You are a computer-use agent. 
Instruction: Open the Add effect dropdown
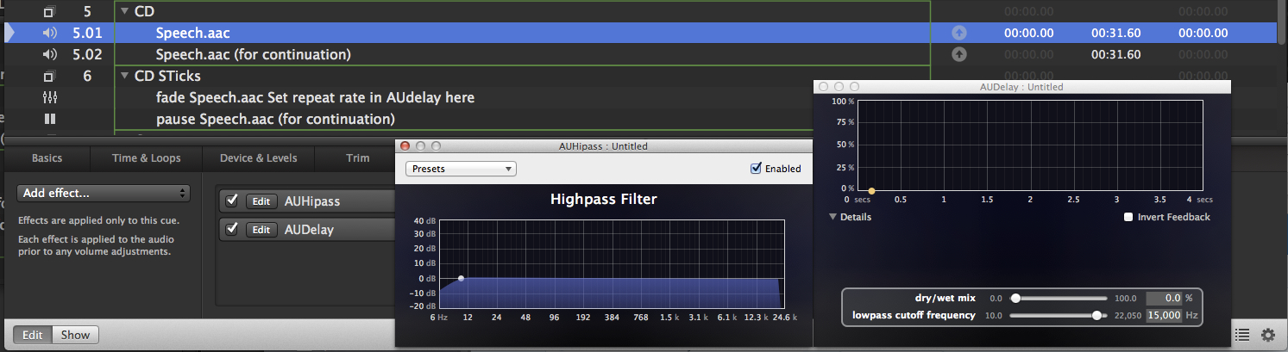104,193
